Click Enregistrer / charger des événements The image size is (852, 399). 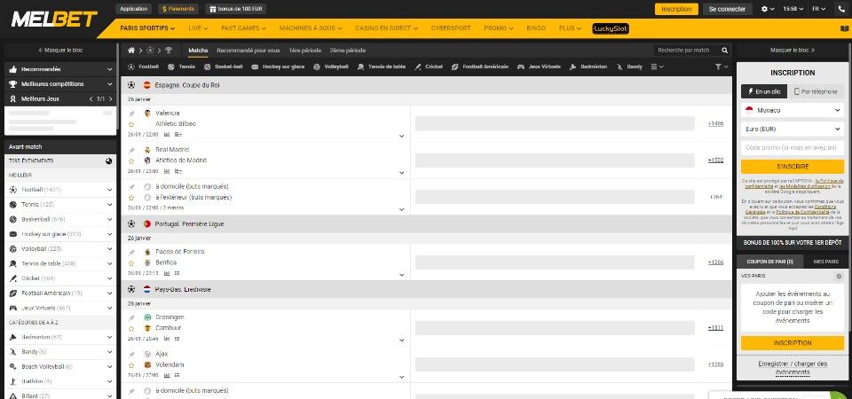click(x=793, y=367)
